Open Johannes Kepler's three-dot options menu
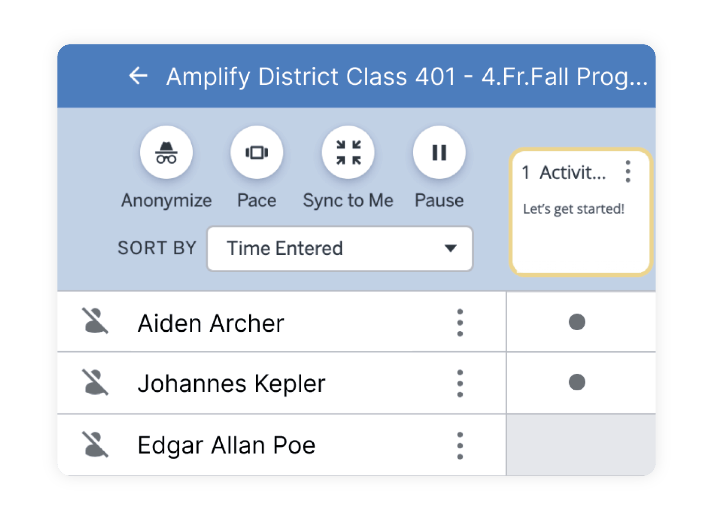Screen dimensions: 713x520 pos(460,383)
